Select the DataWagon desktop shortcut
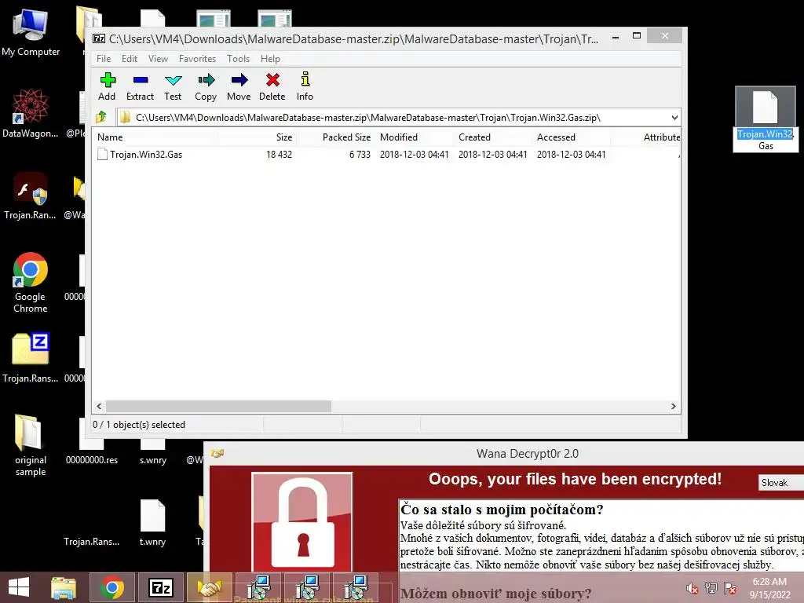 [31, 113]
